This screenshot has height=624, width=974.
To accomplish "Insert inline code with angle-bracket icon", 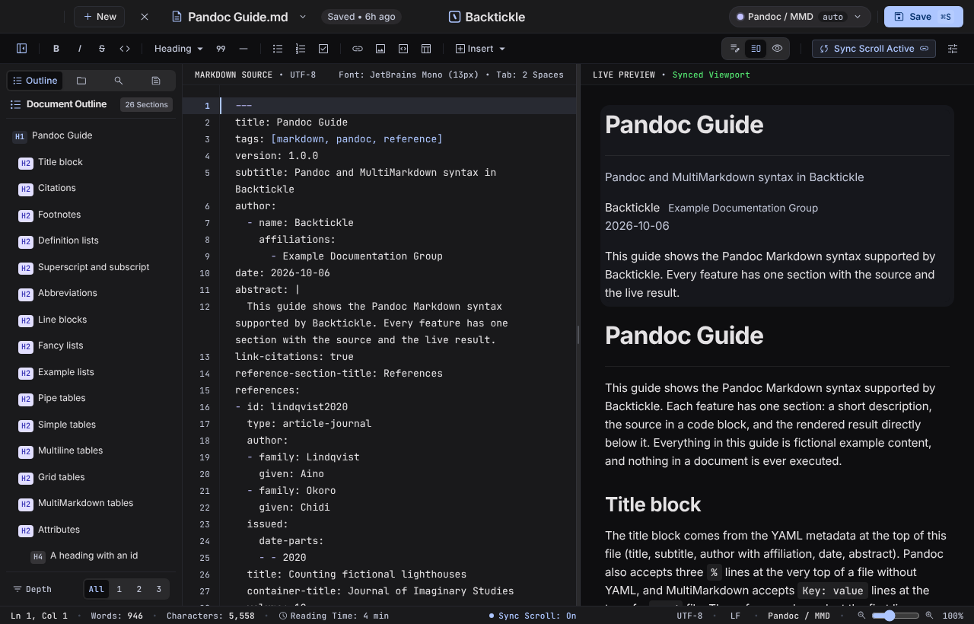I will (x=125, y=49).
